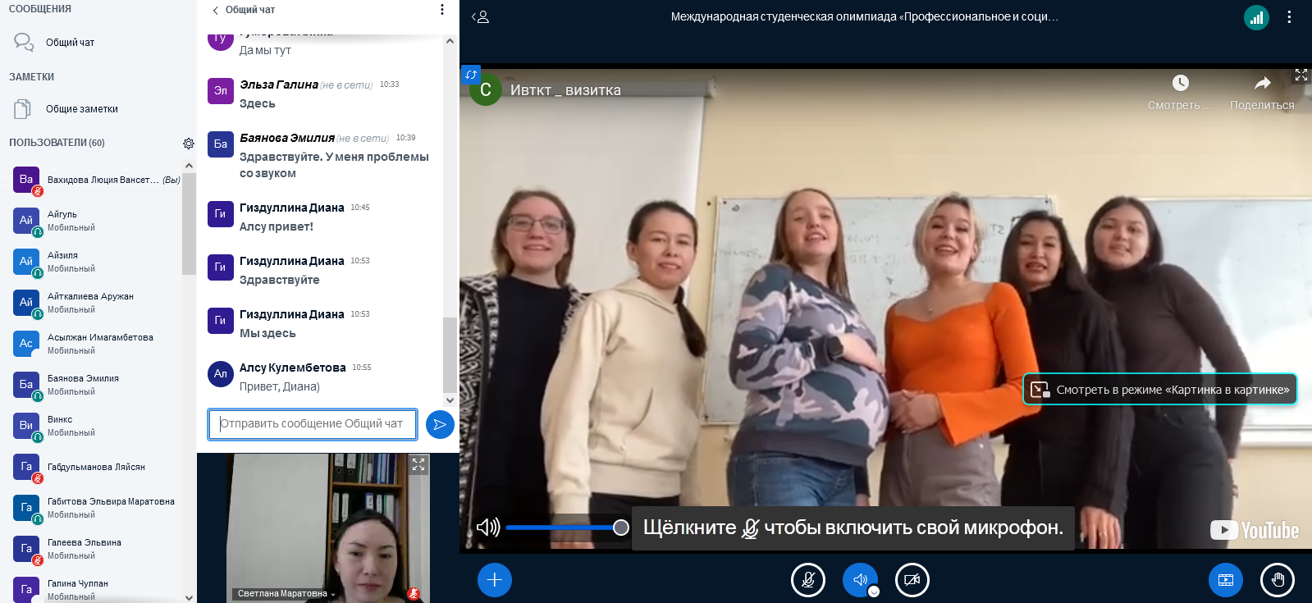Raise your hand with hand button

[x=1277, y=580]
